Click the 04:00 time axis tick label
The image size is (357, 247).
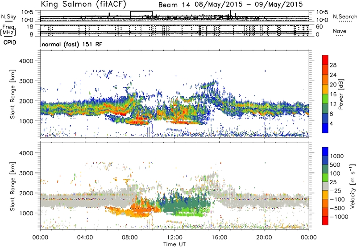[x=85, y=238]
